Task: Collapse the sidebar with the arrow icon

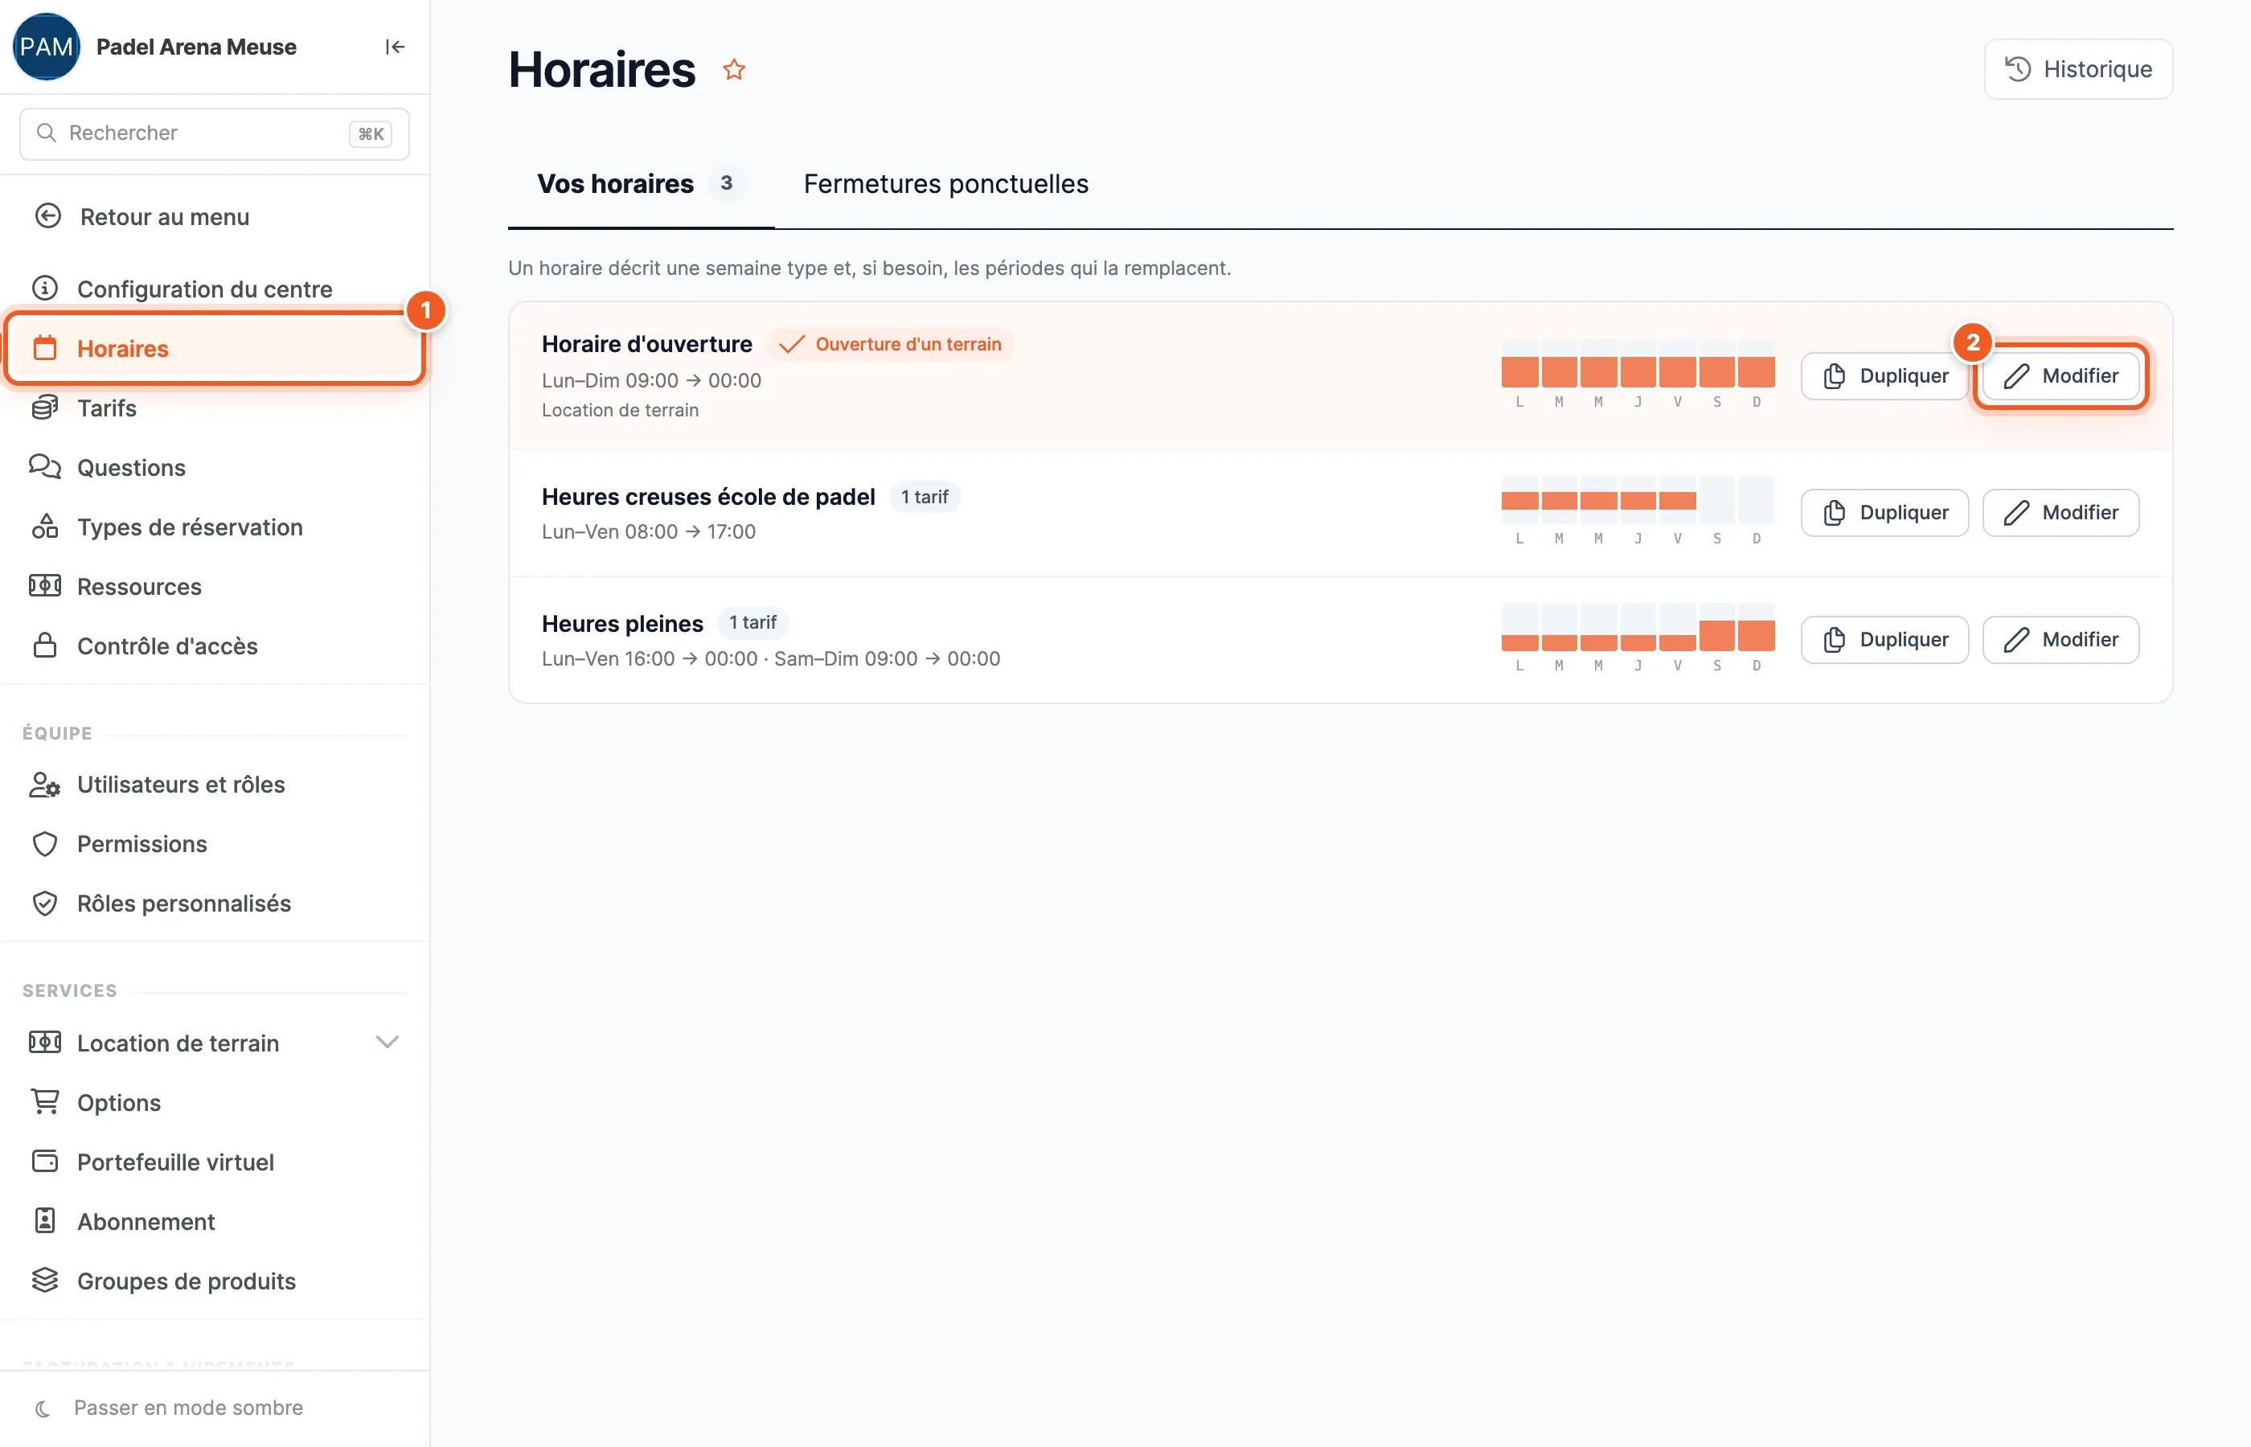Action: coord(395,47)
